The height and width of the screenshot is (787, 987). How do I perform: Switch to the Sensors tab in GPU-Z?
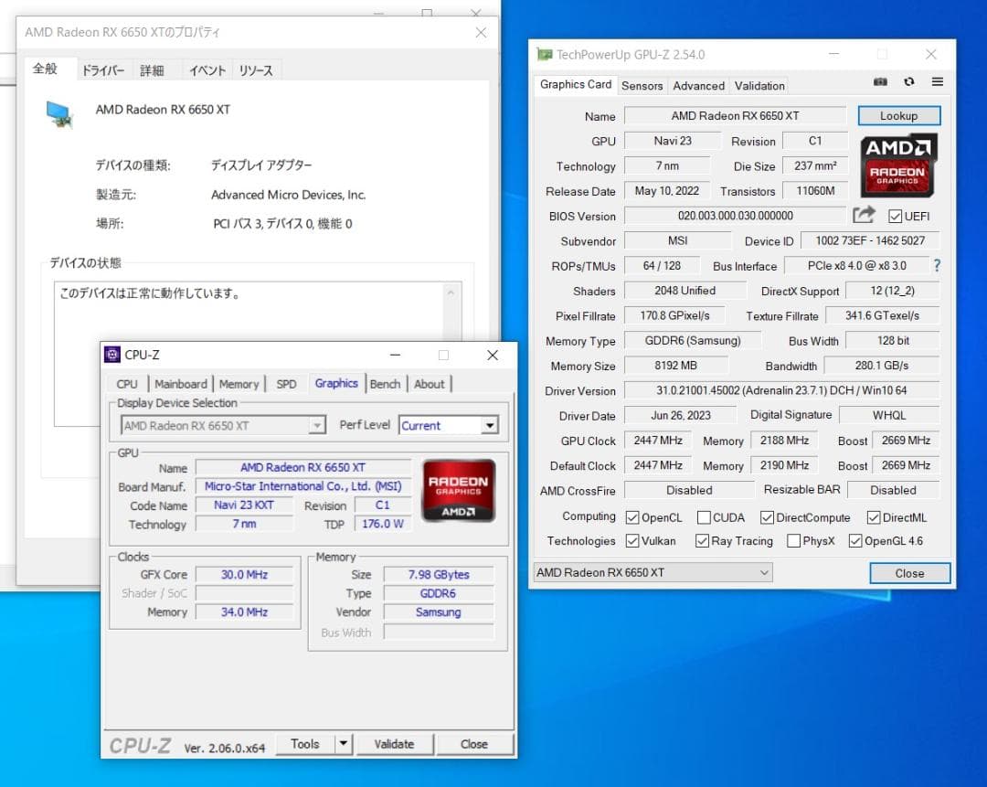(x=642, y=85)
